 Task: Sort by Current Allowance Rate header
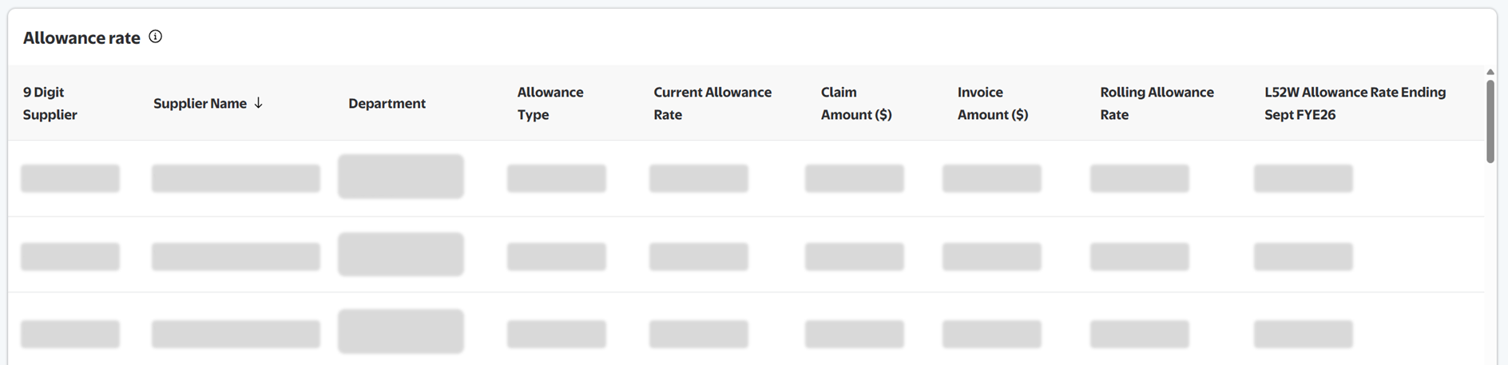(x=712, y=103)
